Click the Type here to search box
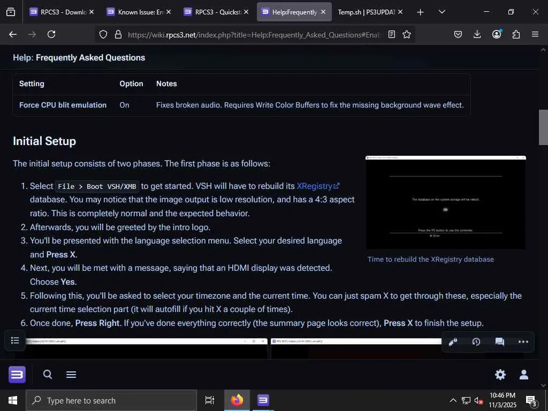 coord(111,400)
